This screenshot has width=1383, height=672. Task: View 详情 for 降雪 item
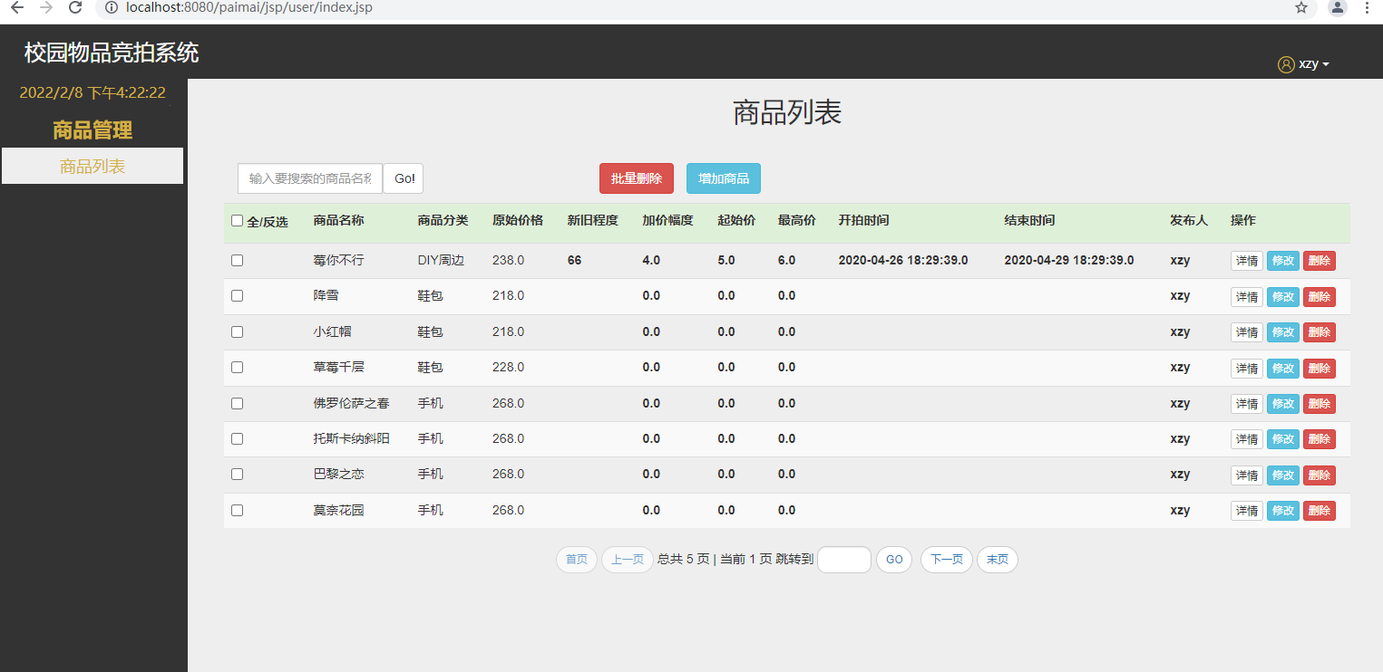click(x=1246, y=297)
